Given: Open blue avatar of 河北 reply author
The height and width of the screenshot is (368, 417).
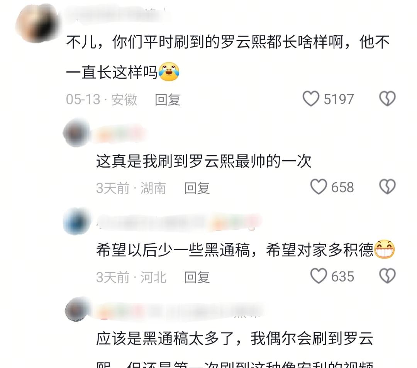Looking at the screenshot, I should click(x=77, y=222).
